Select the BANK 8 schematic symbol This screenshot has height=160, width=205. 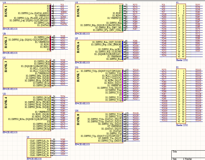(99, 128)
